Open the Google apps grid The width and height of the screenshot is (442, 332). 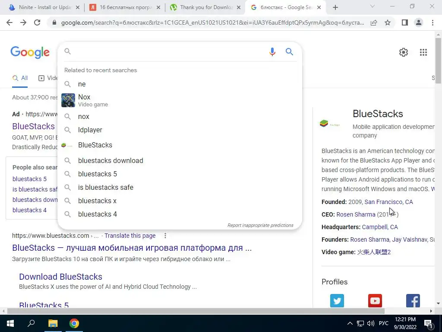coord(423,52)
